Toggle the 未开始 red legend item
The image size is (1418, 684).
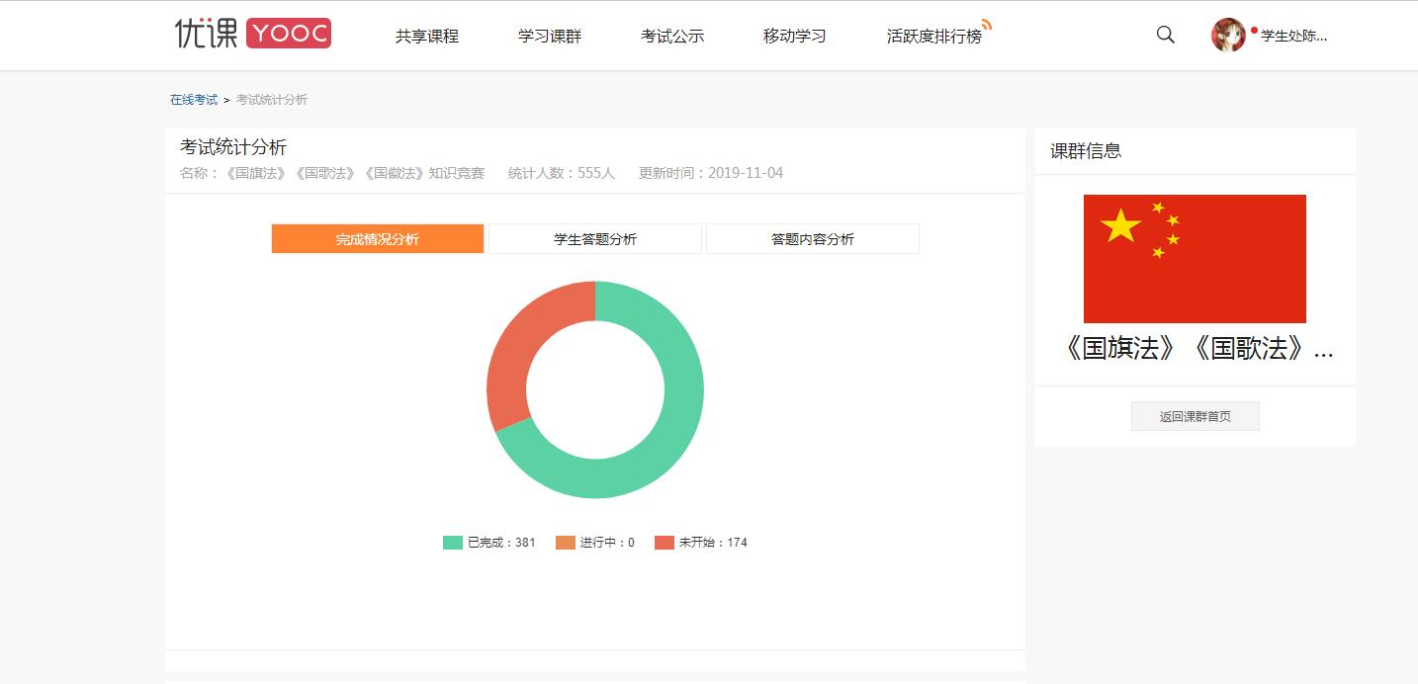coord(701,543)
